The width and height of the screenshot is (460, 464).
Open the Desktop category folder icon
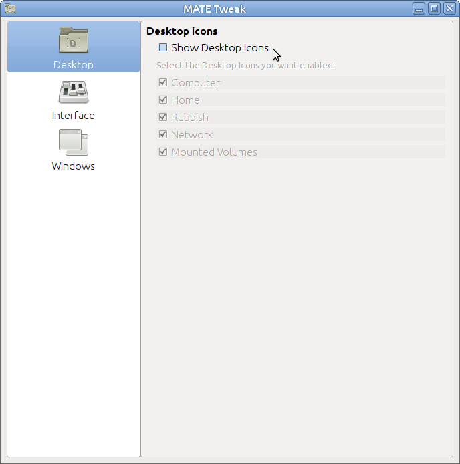tap(74, 40)
